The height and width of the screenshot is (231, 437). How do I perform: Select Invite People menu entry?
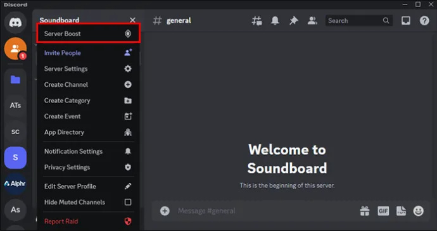pos(88,53)
